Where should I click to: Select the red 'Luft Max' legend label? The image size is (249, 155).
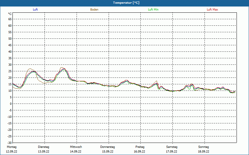click(x=212, y=10)
